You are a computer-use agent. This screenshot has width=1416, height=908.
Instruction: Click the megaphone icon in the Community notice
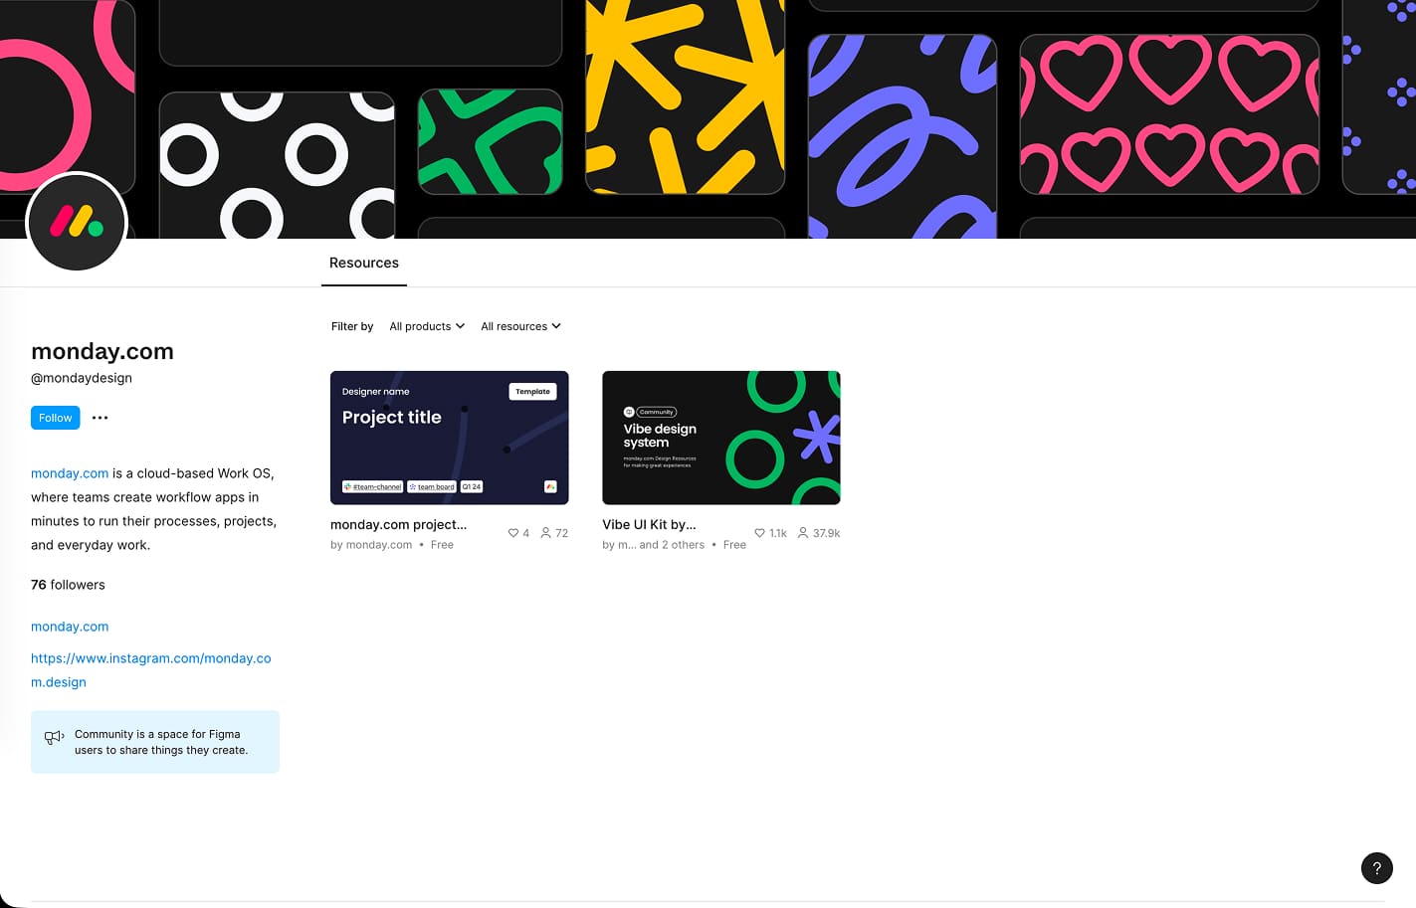(55, 737)
